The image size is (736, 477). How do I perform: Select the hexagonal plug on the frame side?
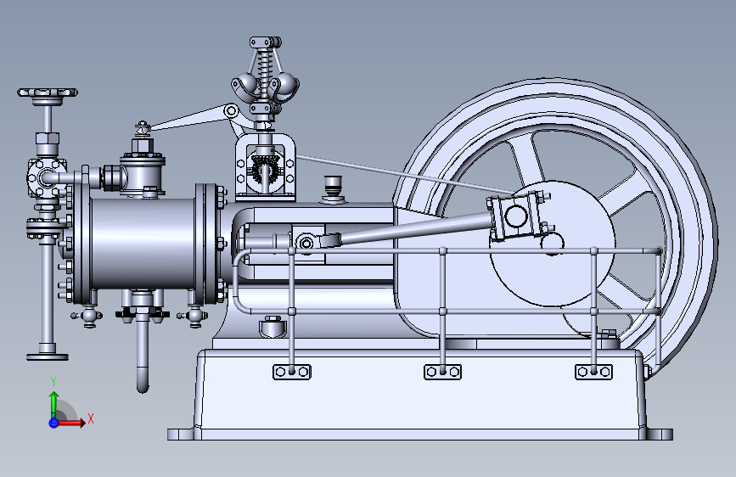272,326
